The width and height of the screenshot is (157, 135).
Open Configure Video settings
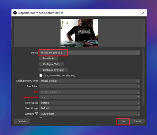pos(52,64)
